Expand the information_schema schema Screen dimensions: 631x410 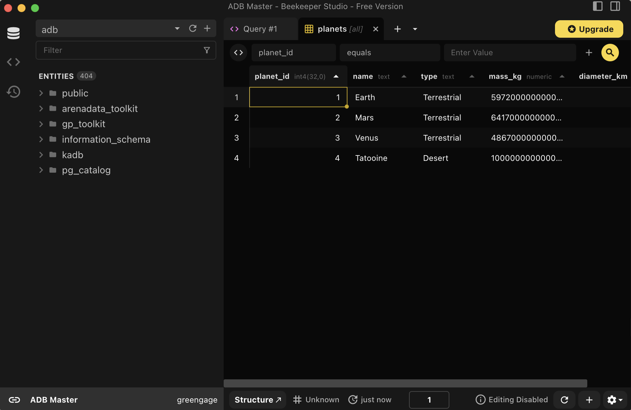41,139
